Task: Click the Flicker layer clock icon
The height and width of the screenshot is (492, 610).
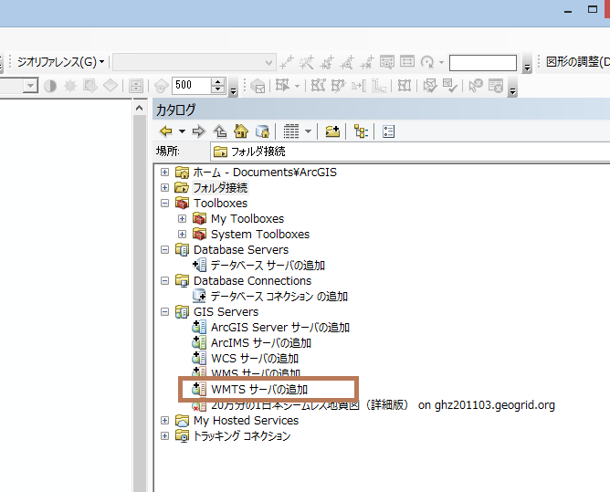Action: coord(161,86)
